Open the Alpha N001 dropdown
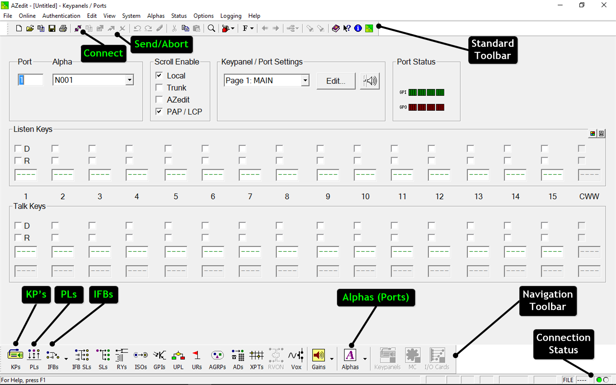Screen dimensions: 616x385 click(129, 80)
